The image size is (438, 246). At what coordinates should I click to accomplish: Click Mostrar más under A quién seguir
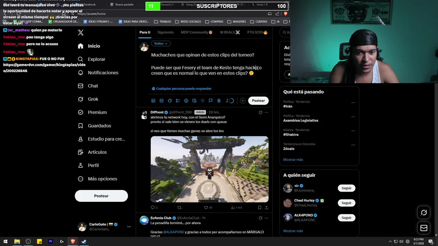click(293, 231)
